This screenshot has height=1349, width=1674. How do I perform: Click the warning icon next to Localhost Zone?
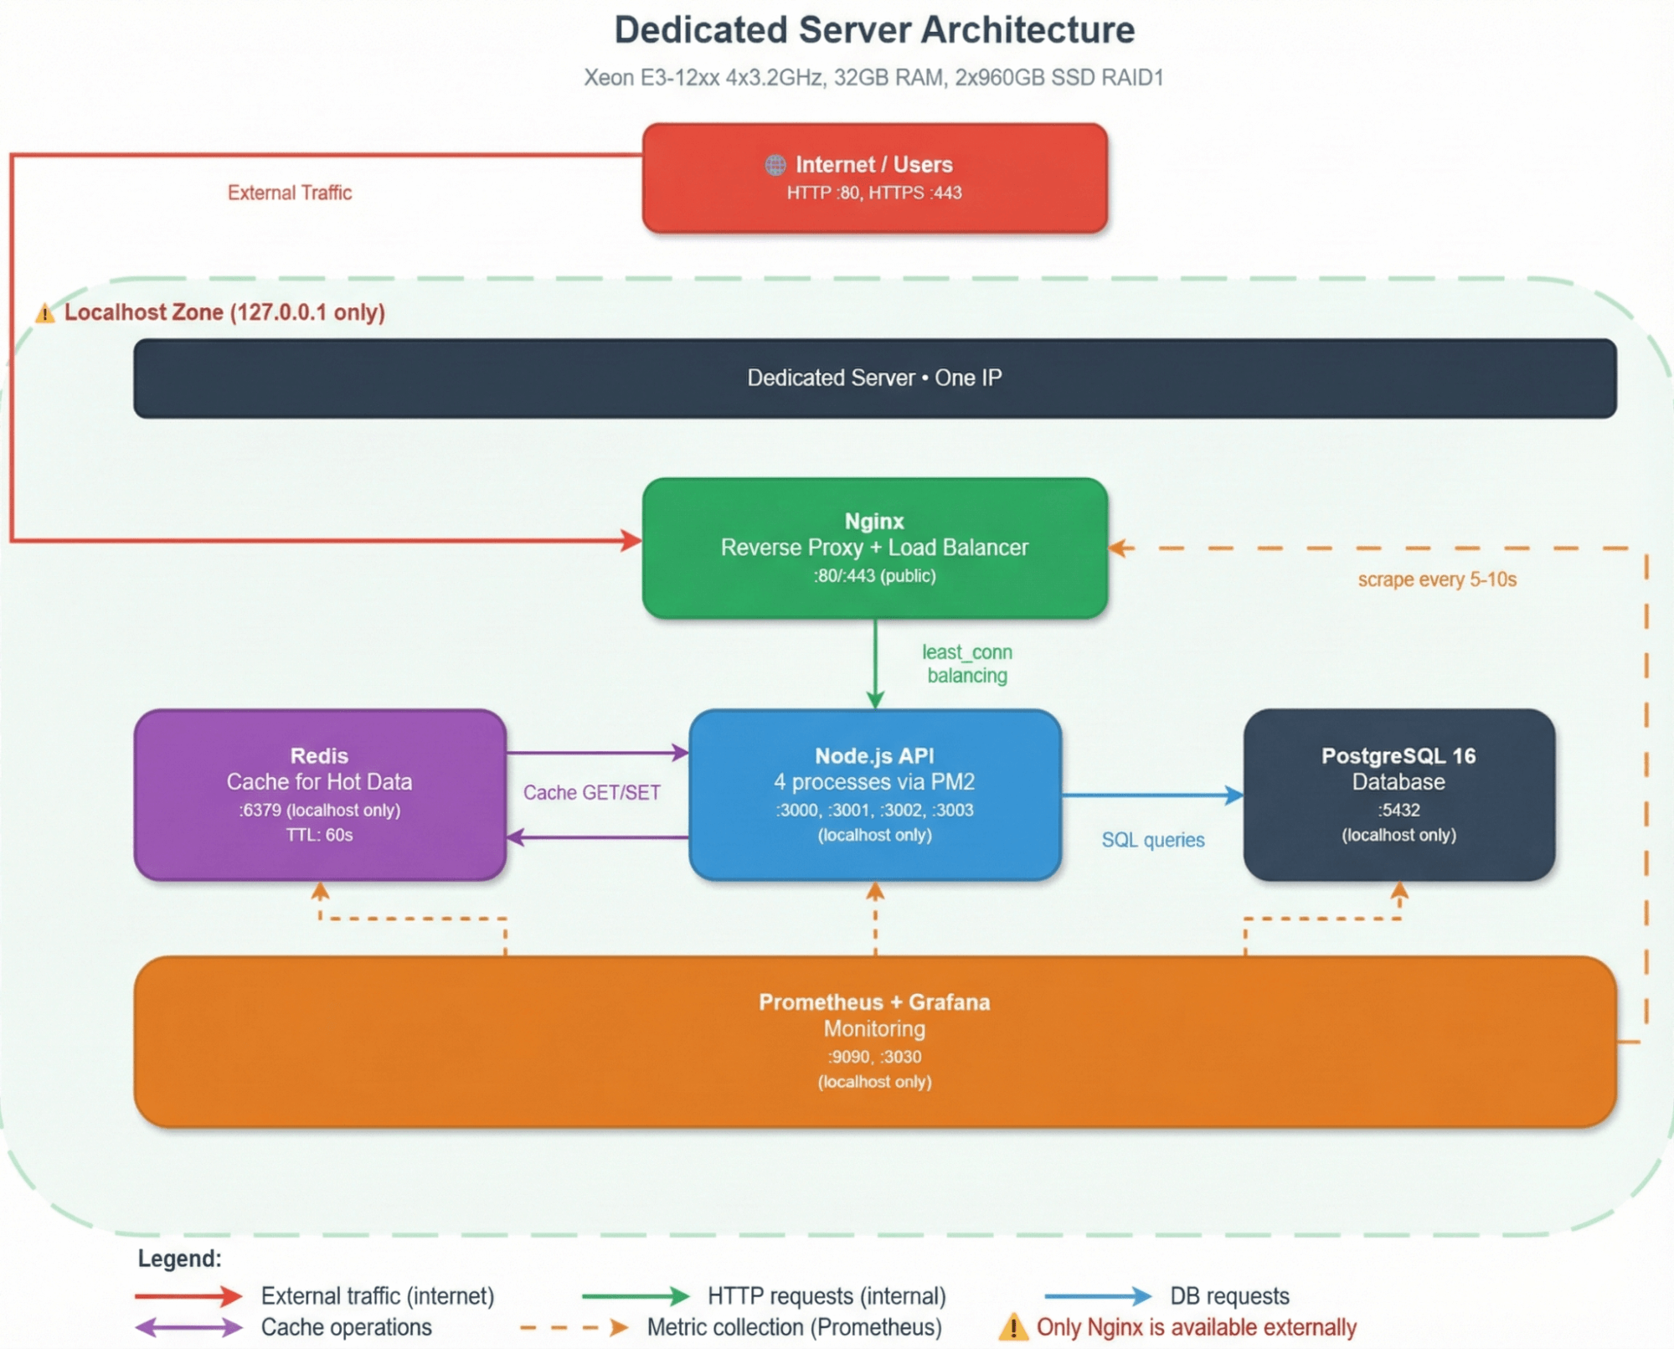(x=44, y=314)
